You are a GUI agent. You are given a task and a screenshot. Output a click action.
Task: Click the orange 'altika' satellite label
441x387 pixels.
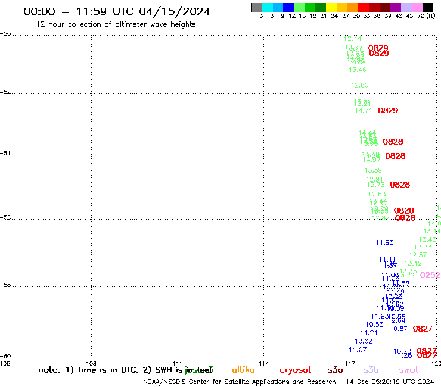coord(243,370)
